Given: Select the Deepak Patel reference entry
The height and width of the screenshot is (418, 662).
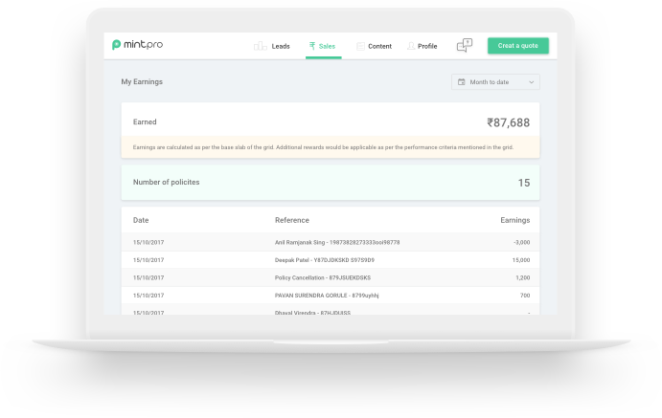Looking at the screenshot, I should pyautogui.click(x=324, y=260).
